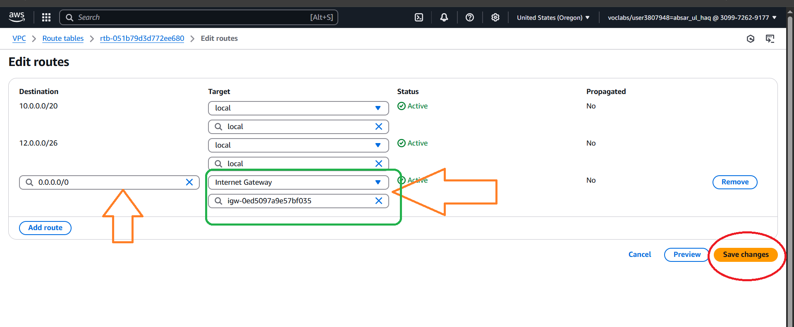Clear the igw-0ed5097a9e57bf035 target
Viewport: 794px width, 327px height.
click(379, 201)
